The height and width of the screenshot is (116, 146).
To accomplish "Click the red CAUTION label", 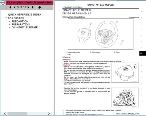I will click(67, 65).
